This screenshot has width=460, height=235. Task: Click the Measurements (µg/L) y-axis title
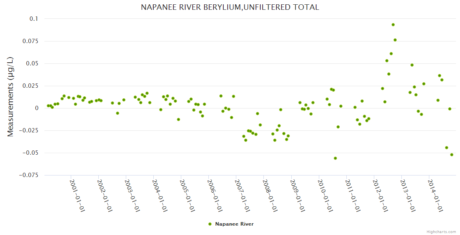[x=11, y=97]
